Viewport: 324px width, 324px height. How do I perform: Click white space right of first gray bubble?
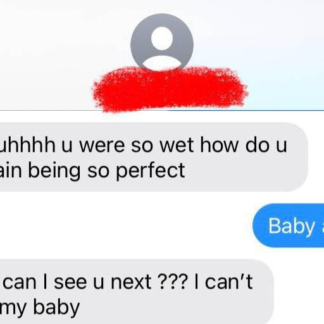coord(316,157)
